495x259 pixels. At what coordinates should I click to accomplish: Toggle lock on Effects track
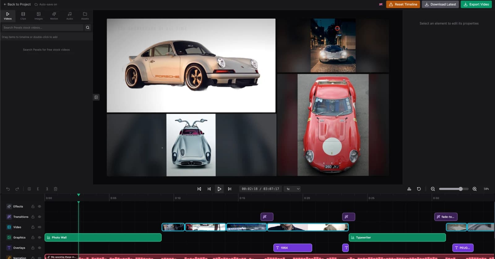[33, 206]
